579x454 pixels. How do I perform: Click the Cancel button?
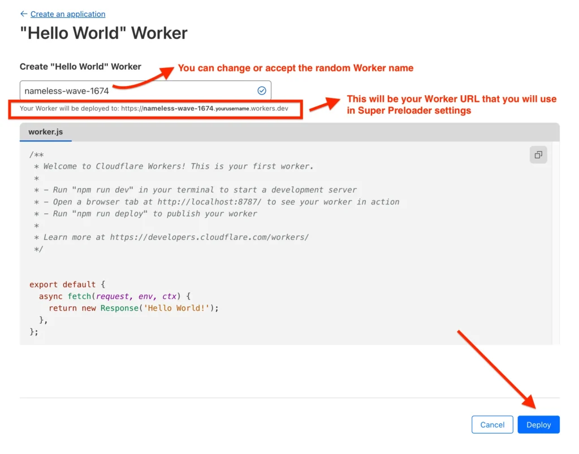point(492,425)
